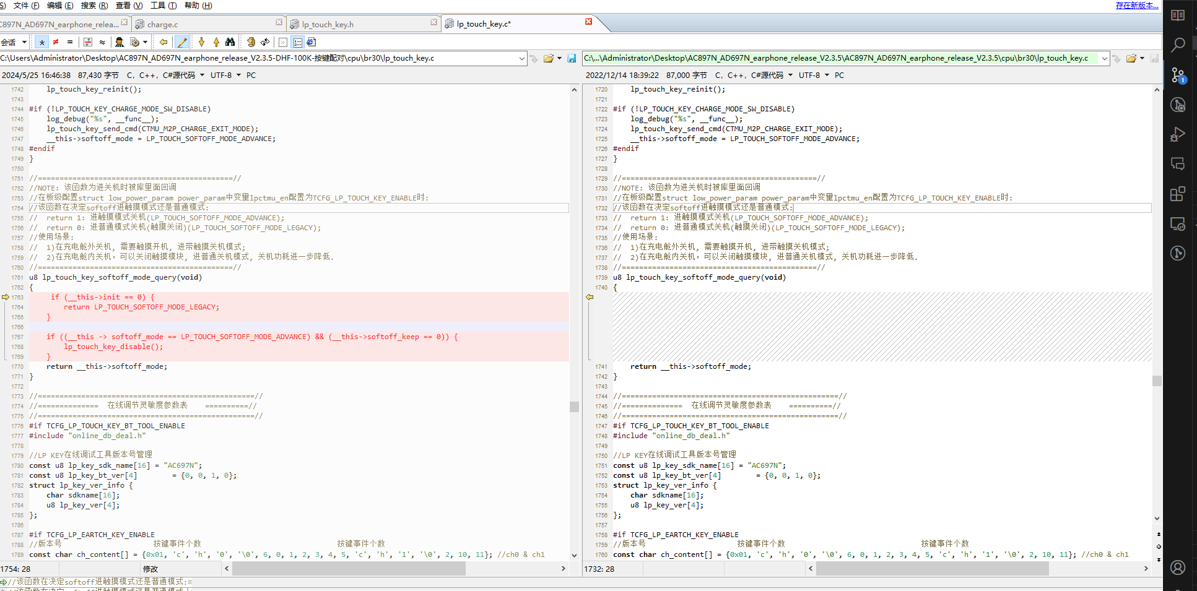Viewport: 1197px width, 591px height.
Task: Save left file with floppy icon
Action: pyautogui.click(x=572, y=58)
